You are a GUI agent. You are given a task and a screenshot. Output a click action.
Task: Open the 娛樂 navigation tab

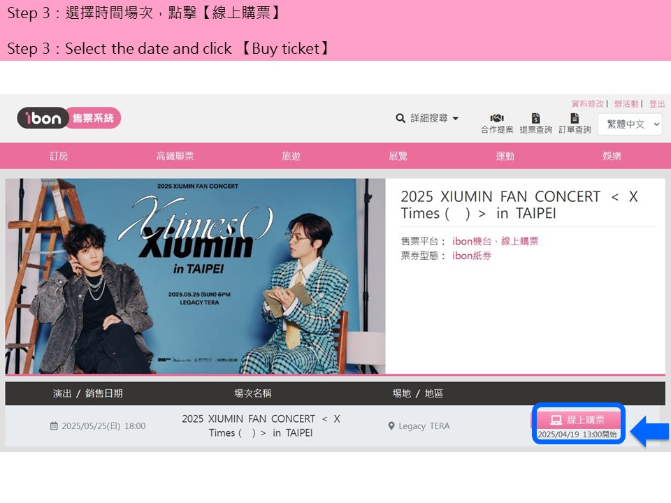point(612,156)
